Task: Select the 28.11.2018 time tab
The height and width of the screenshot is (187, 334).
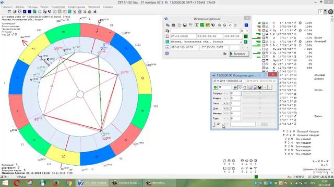Action: tap(261, 81)
